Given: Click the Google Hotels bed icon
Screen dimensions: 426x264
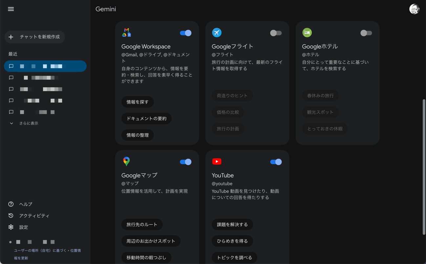Looking at the screenshot, I should 307,33.
